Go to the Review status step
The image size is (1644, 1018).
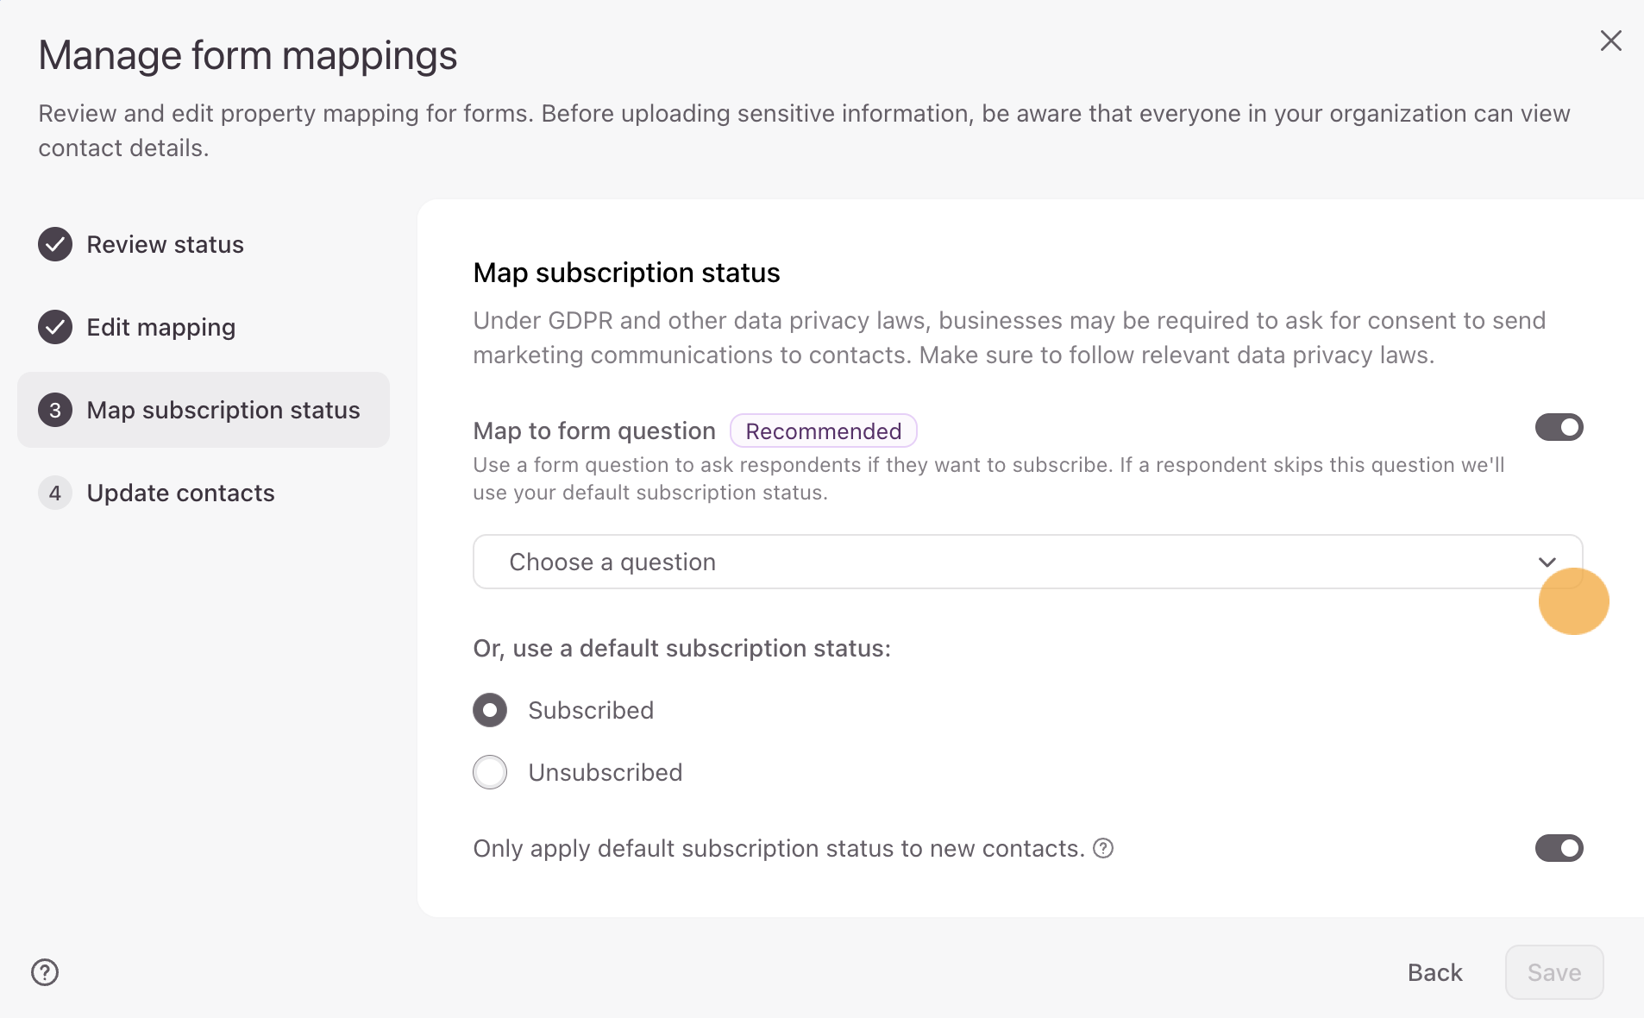pyautogui.click(x=165, y=244)
